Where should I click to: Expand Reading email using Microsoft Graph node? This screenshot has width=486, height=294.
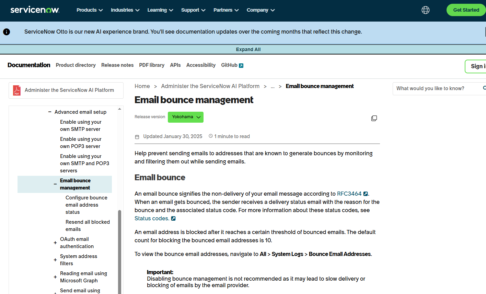coord(55,277)
